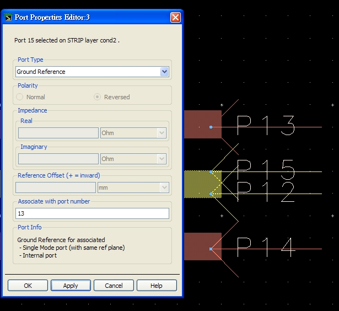Click the Reference Offset value field
Screen dimensions: 339x311
click(56, 187)
